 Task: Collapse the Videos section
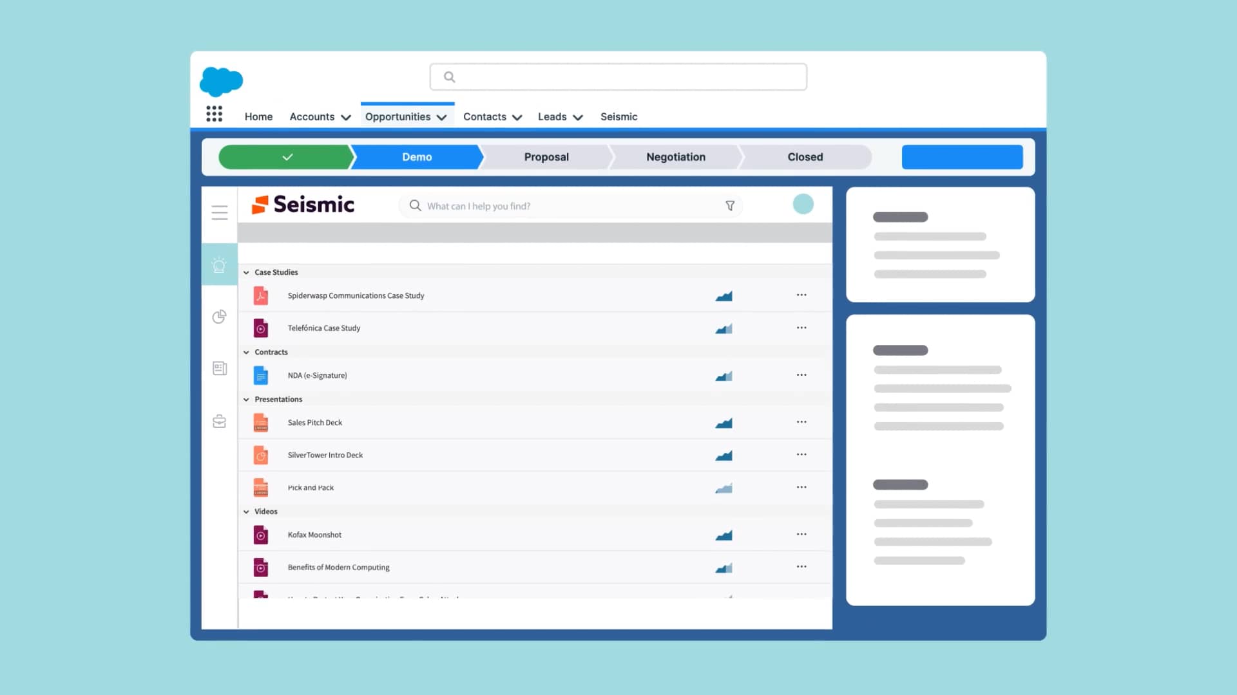pos(245,511)
